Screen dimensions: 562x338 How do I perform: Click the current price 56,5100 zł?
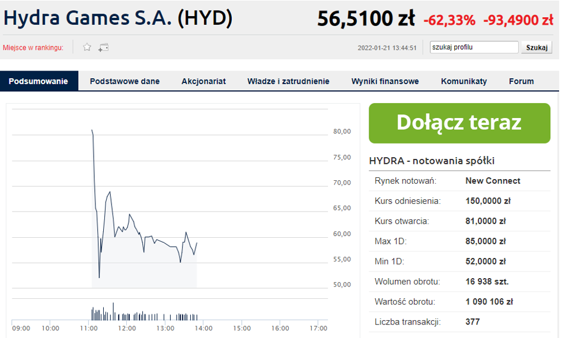tap(366, 18)
